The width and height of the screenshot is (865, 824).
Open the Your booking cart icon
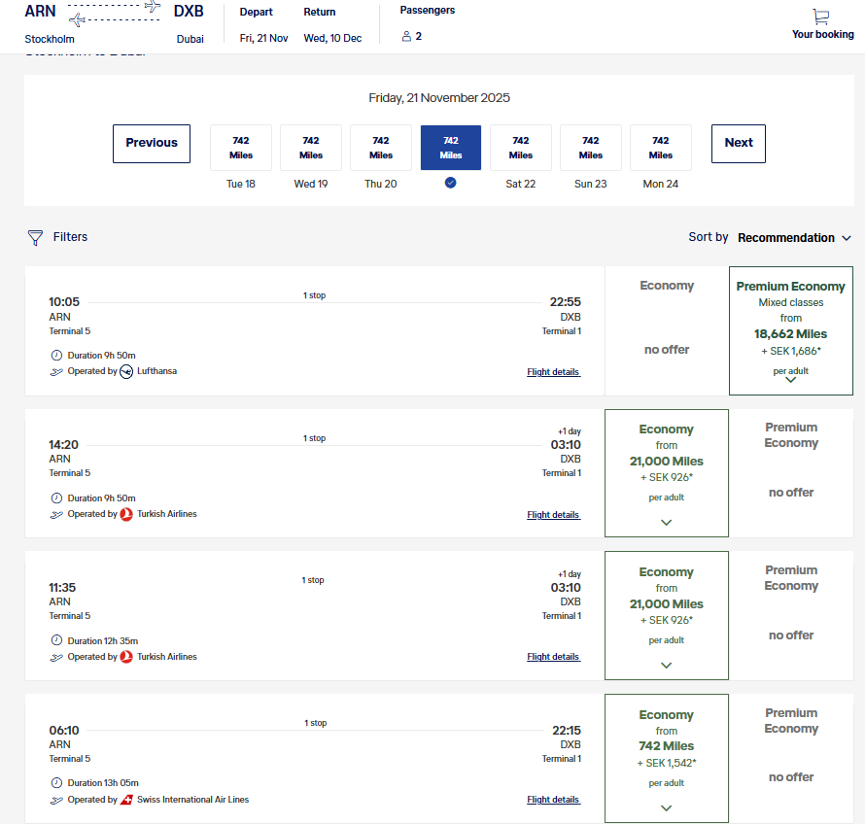click(x=821, y=17)
